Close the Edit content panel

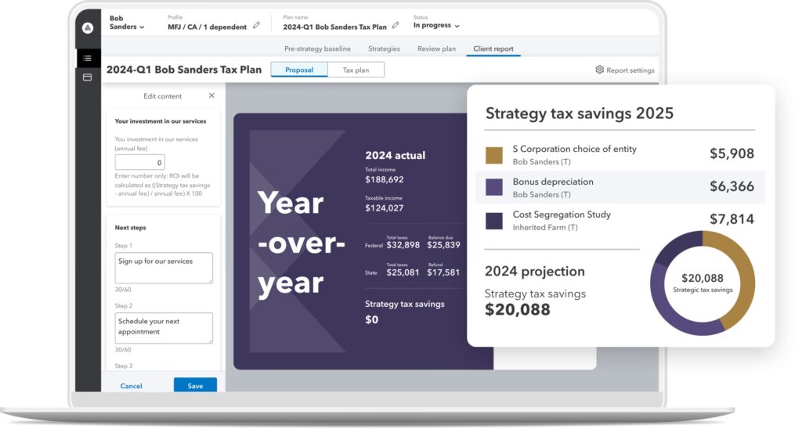pyautogui.click(x=211, y=96)
